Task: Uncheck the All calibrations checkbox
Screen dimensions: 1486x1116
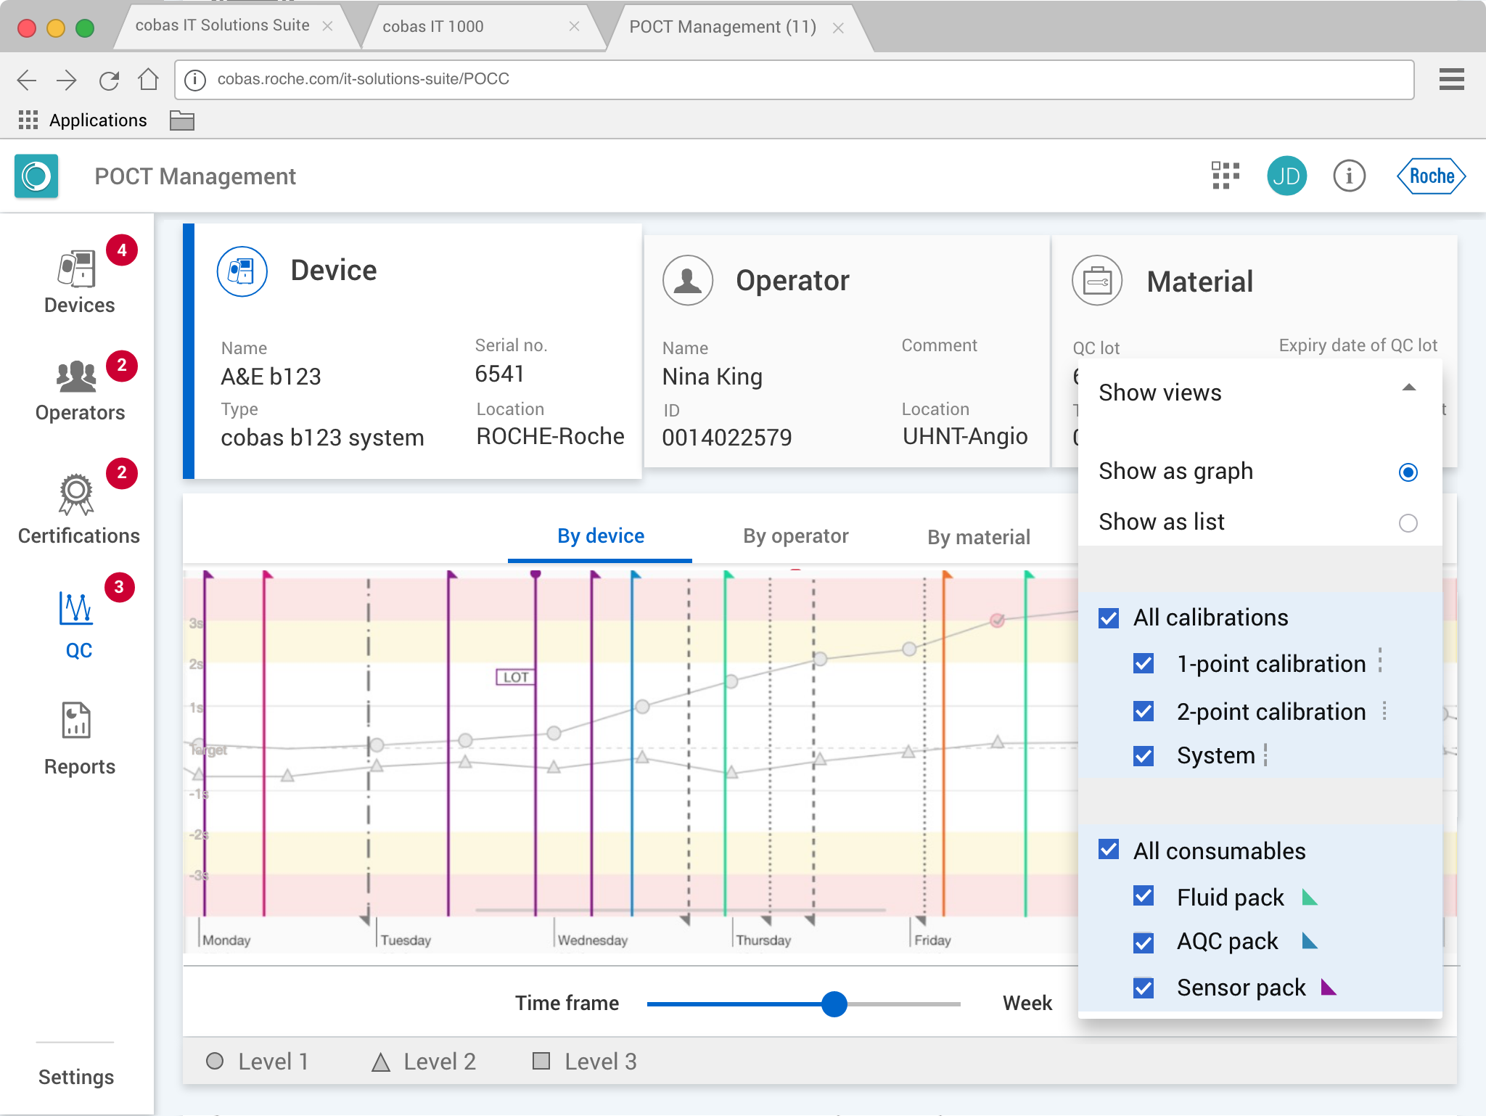Action: 1109,618
